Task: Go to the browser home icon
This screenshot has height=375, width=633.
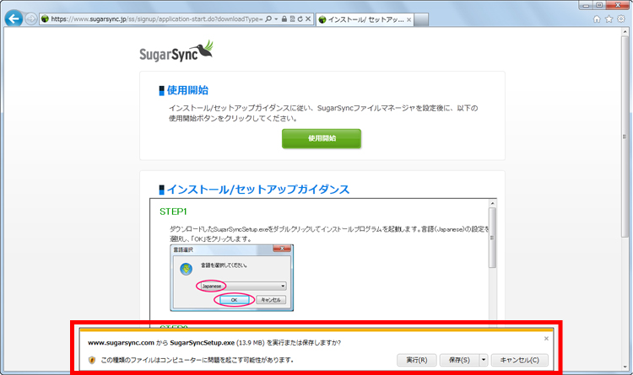Action: (597, 19)
